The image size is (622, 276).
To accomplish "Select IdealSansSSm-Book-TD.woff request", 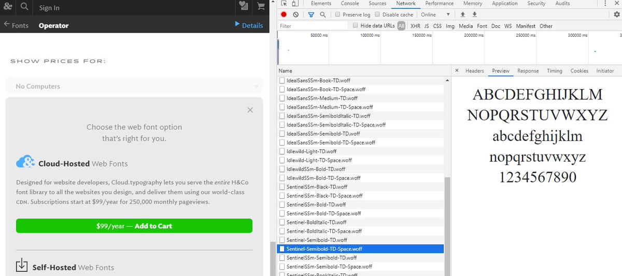I will tap(361, 80).
